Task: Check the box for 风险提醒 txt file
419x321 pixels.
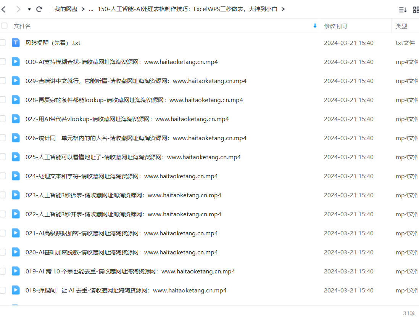Action: tap(3, 43)
